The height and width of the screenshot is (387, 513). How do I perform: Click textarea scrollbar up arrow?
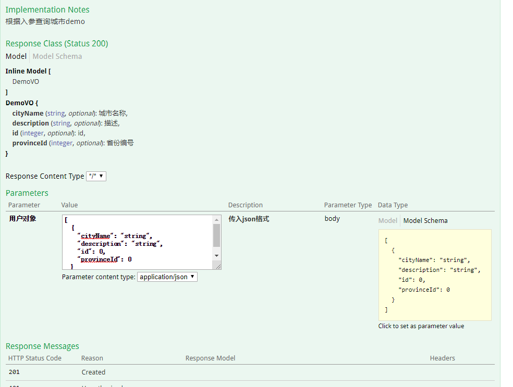coord(216,220)
